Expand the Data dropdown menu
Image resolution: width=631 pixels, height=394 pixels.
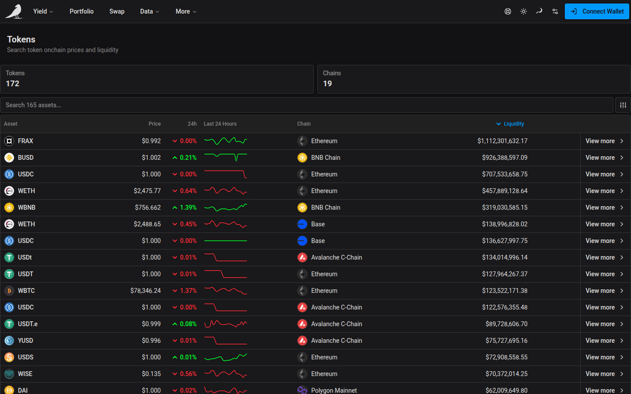(x=149, y=11)
